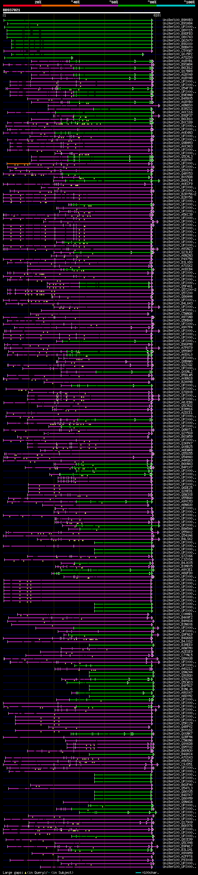Click the UniRef100_B6CB12 hit label

(x=178, y=68)
